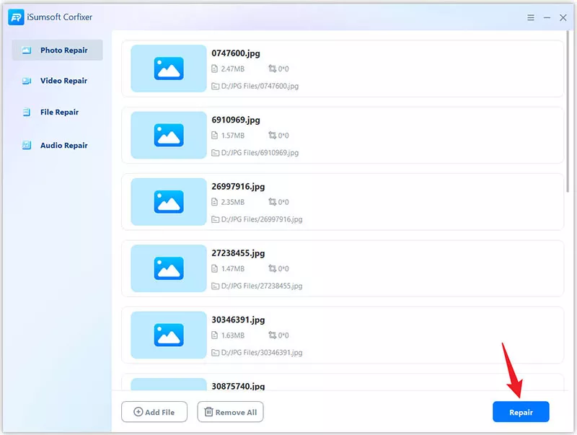
Task: Click the path D:/JPG Files/30346391.jpg
Action: tap(262, 353)
